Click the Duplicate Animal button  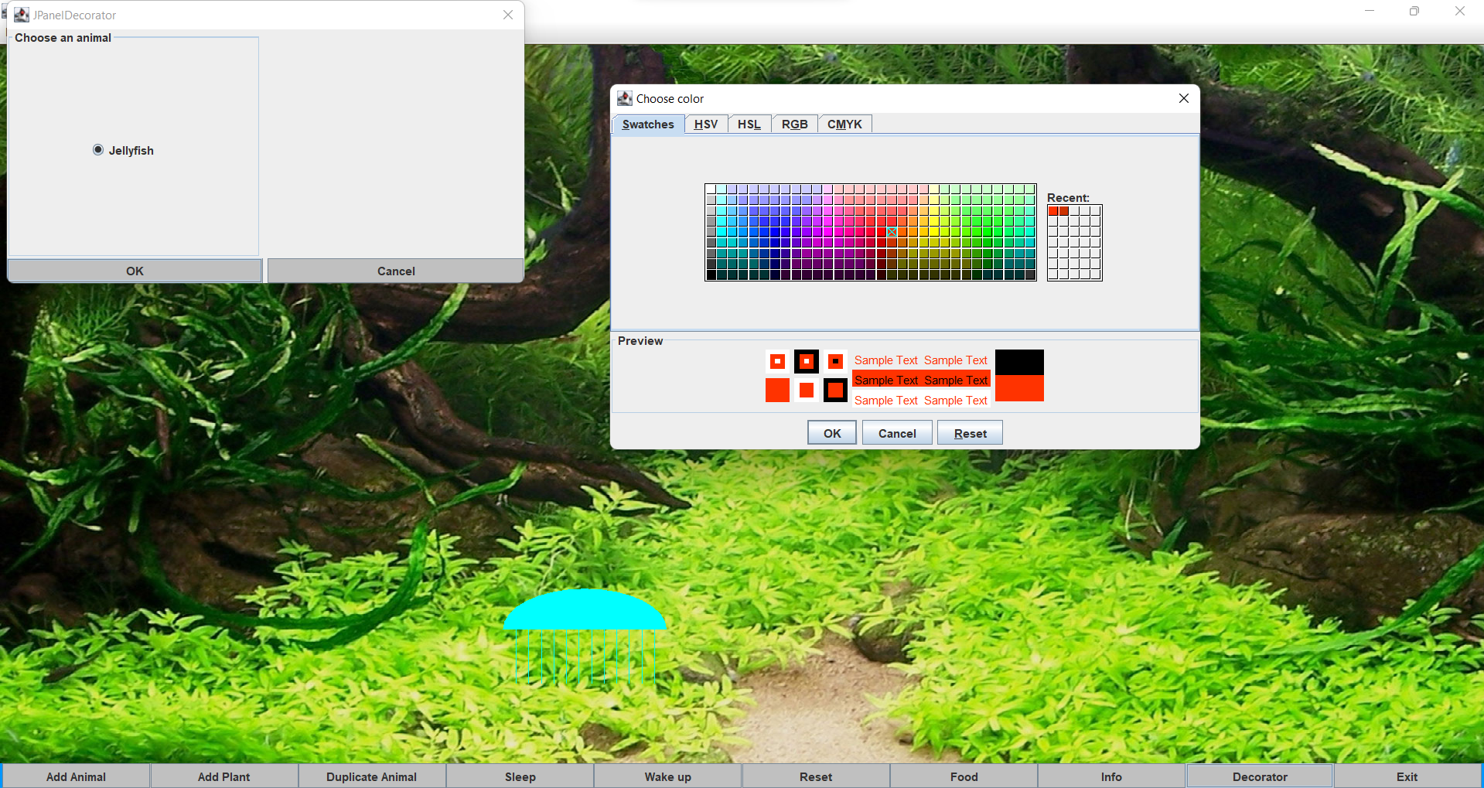click(372, 776)
